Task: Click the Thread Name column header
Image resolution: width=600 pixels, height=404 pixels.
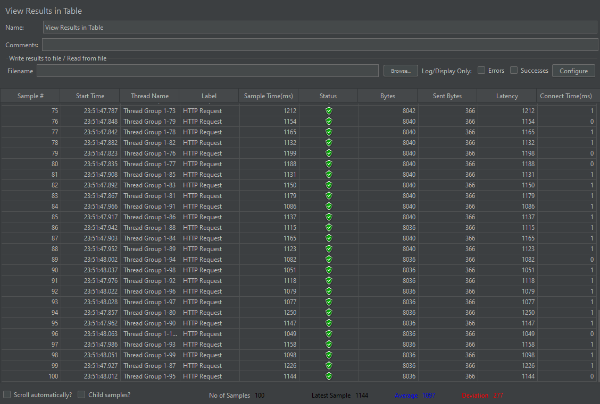Action: coord(149,96)
